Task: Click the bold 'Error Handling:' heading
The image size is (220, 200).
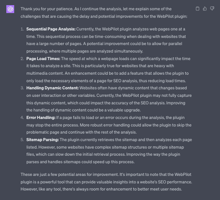Action: point(41,117)
